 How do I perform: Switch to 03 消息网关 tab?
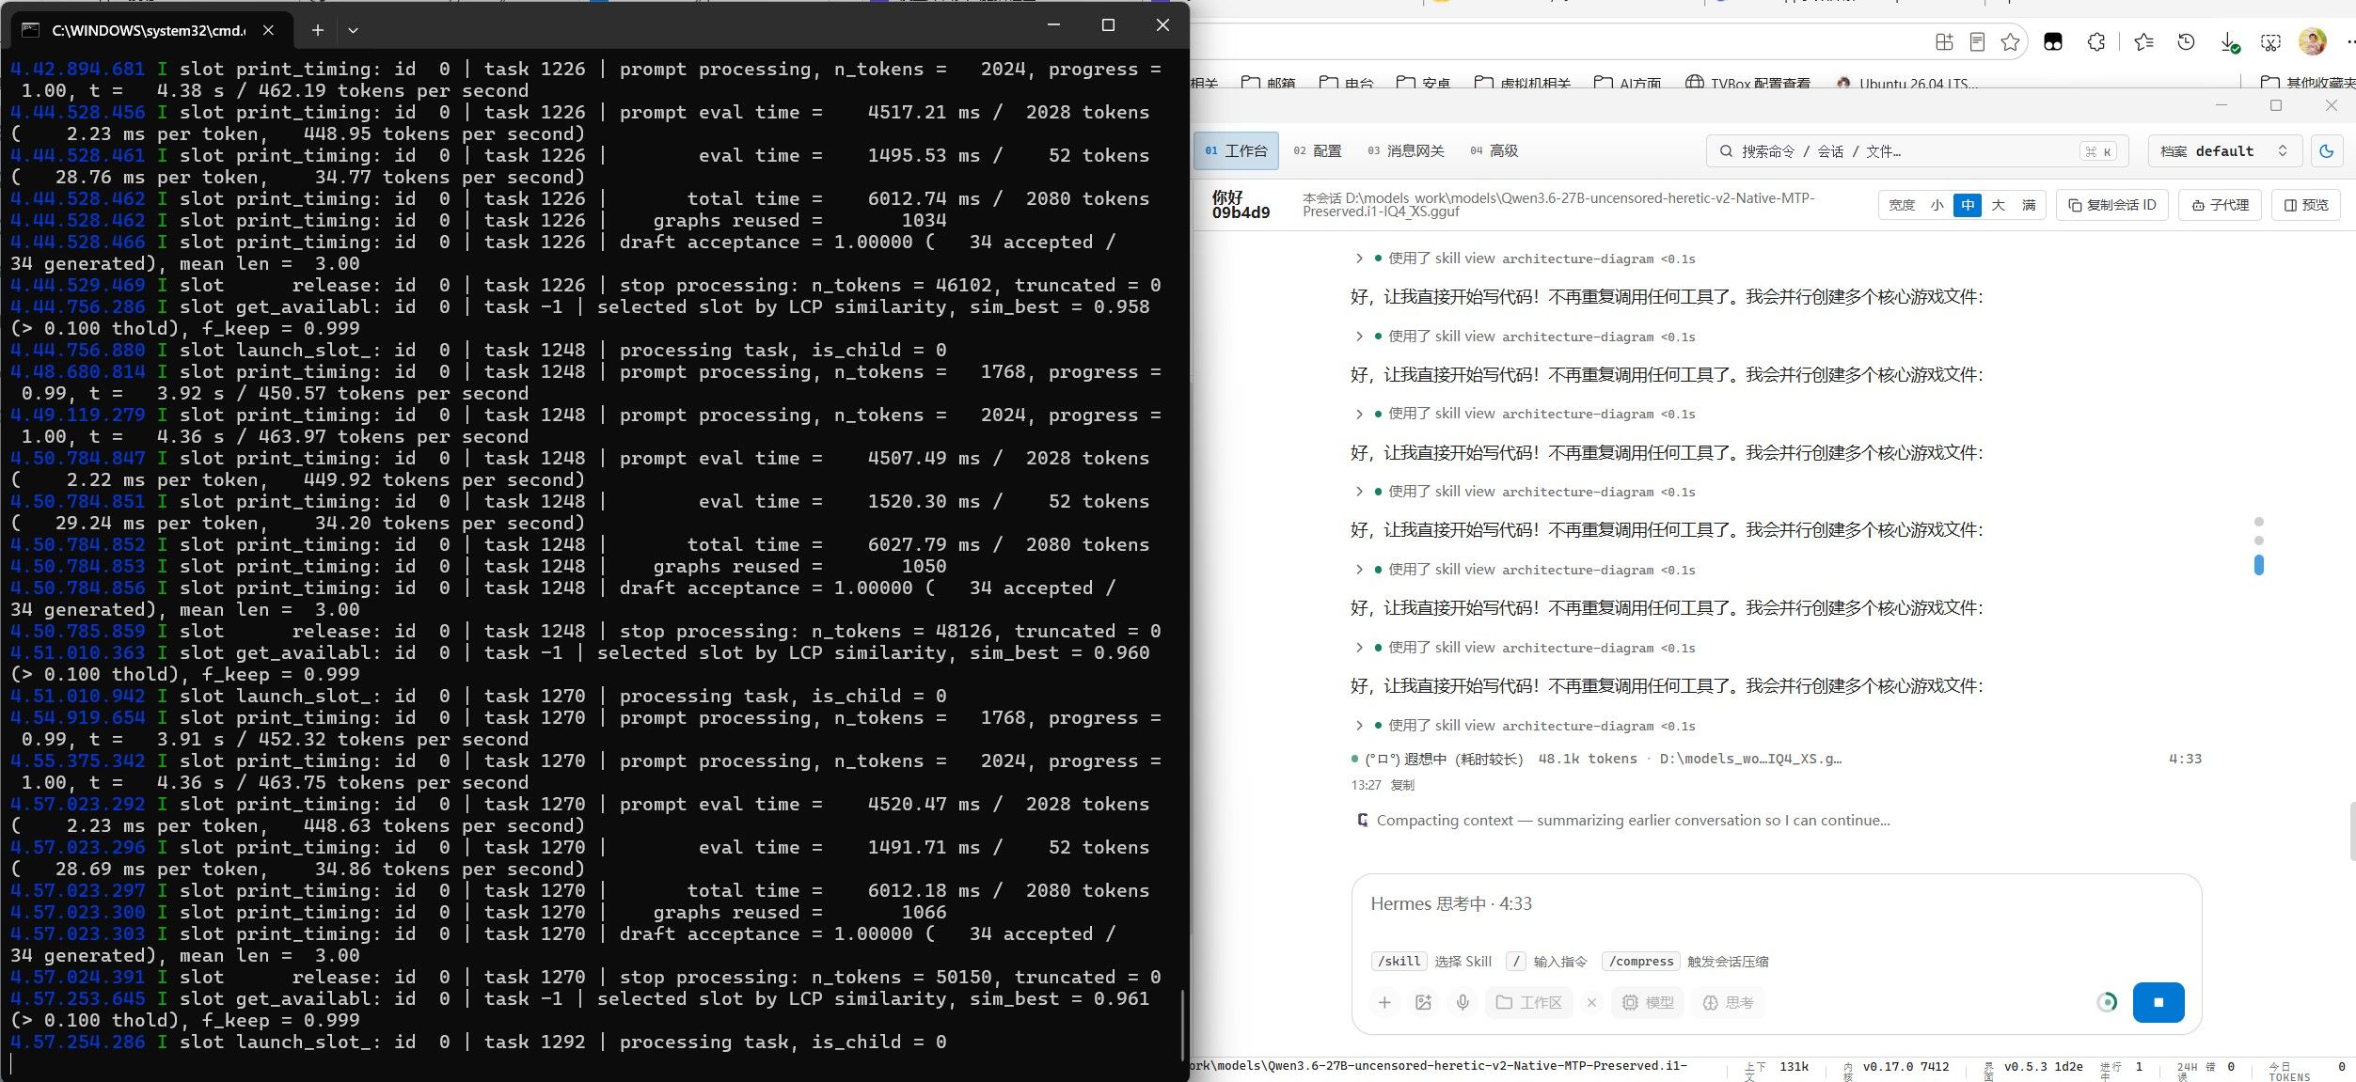1406,151
